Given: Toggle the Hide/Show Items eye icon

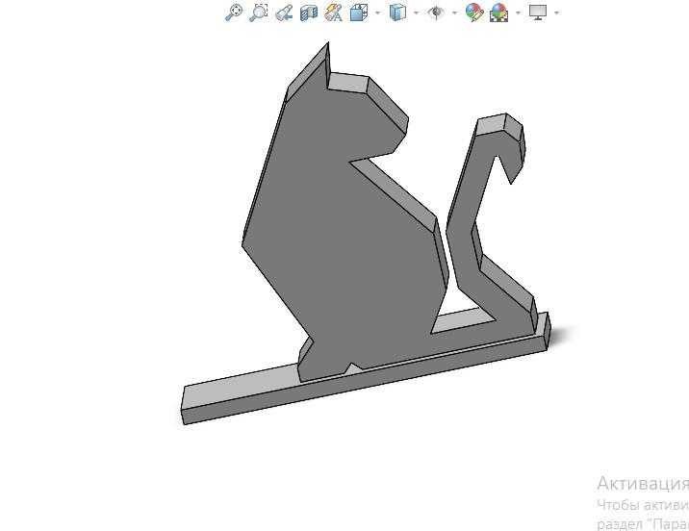Looking at the screenshot, I should (x=436, y=13).
